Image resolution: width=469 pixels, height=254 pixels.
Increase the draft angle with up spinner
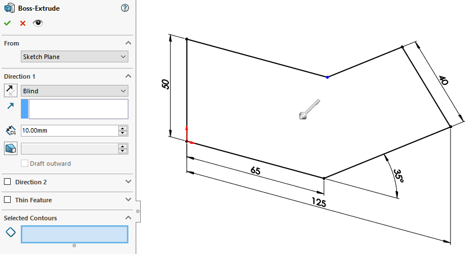(123, 146)
